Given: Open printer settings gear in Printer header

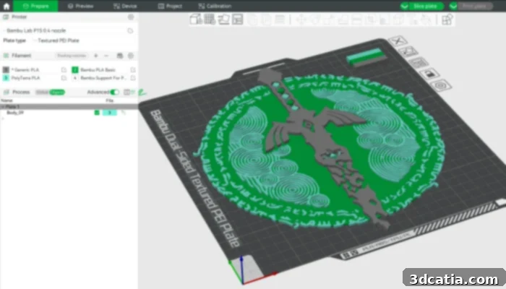Looking at the screenshot, I should point(131,17).
